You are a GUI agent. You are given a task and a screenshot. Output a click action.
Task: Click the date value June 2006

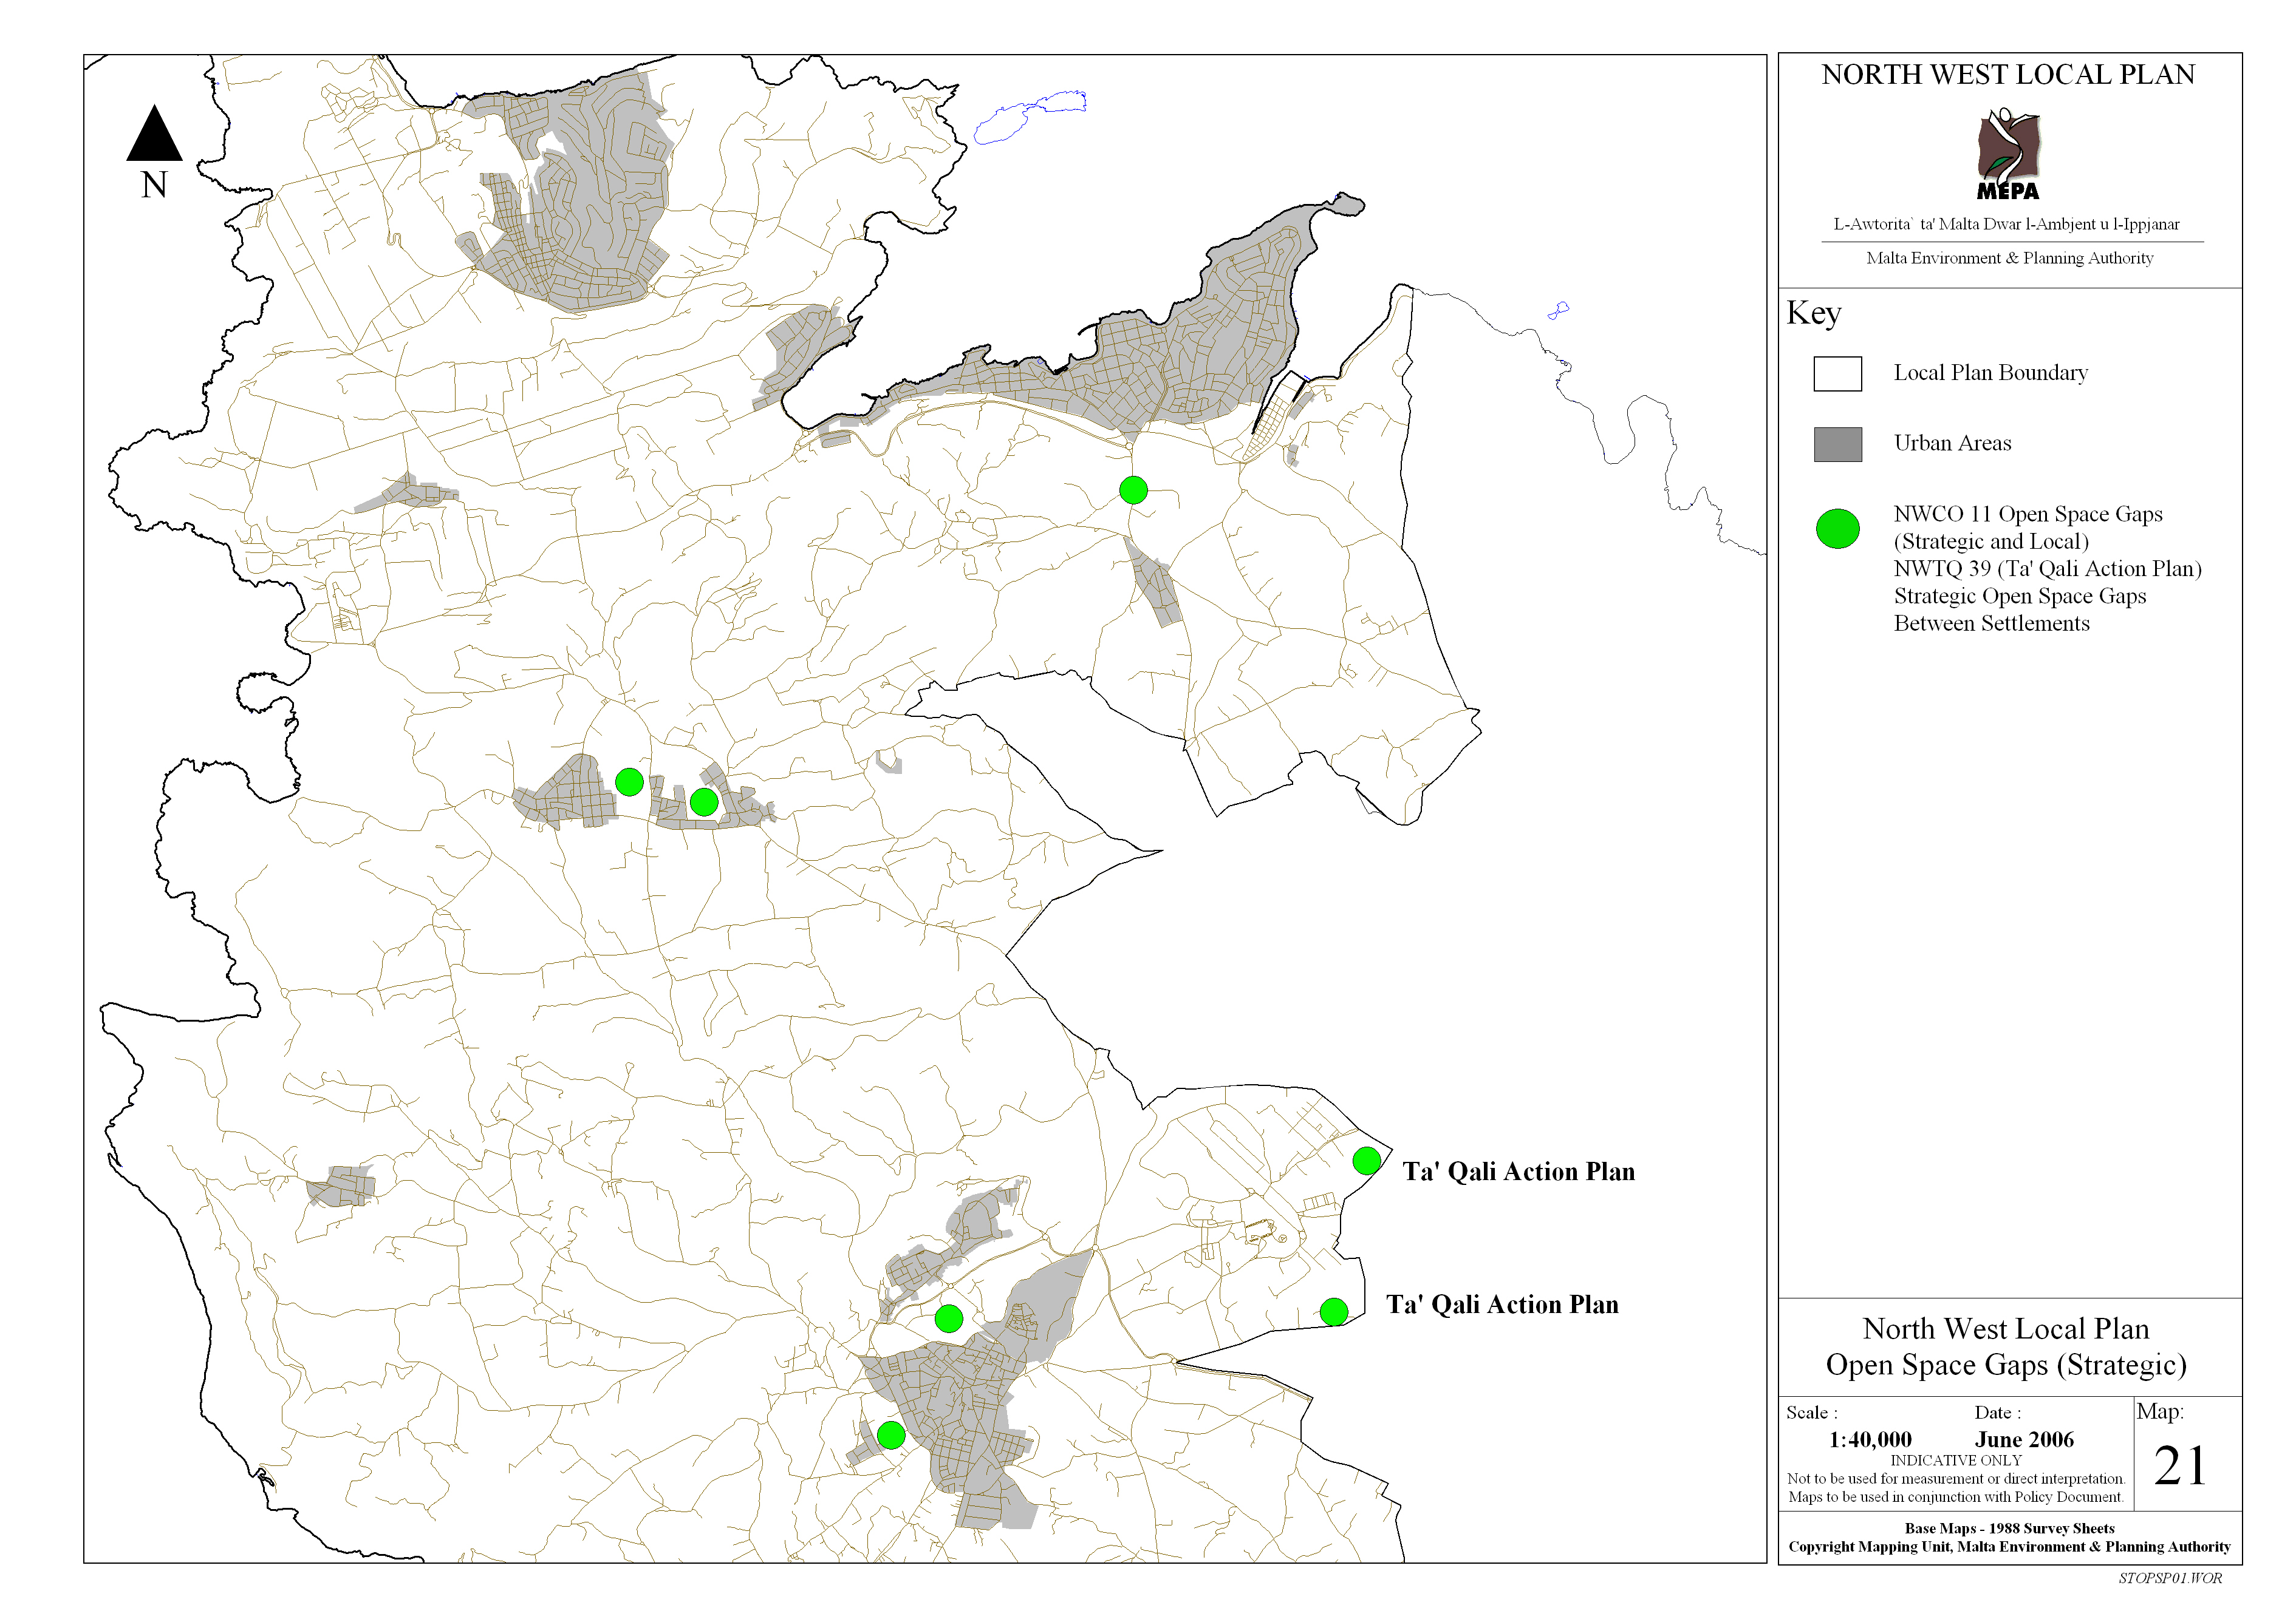pyautogui.click(x=2023, y=1440)
